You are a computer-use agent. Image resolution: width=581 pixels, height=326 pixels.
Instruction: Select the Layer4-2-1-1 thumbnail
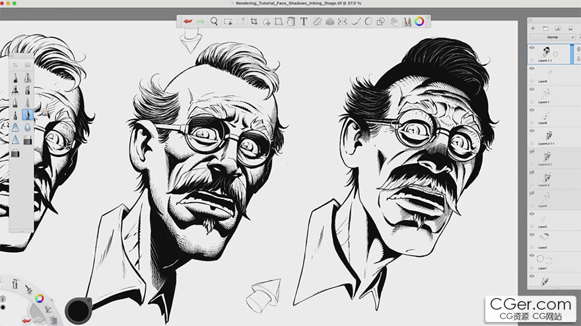pos(549,135)
